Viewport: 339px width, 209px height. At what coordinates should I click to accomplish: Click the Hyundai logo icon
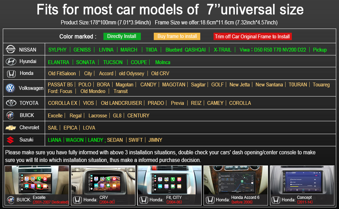[11, 62]
